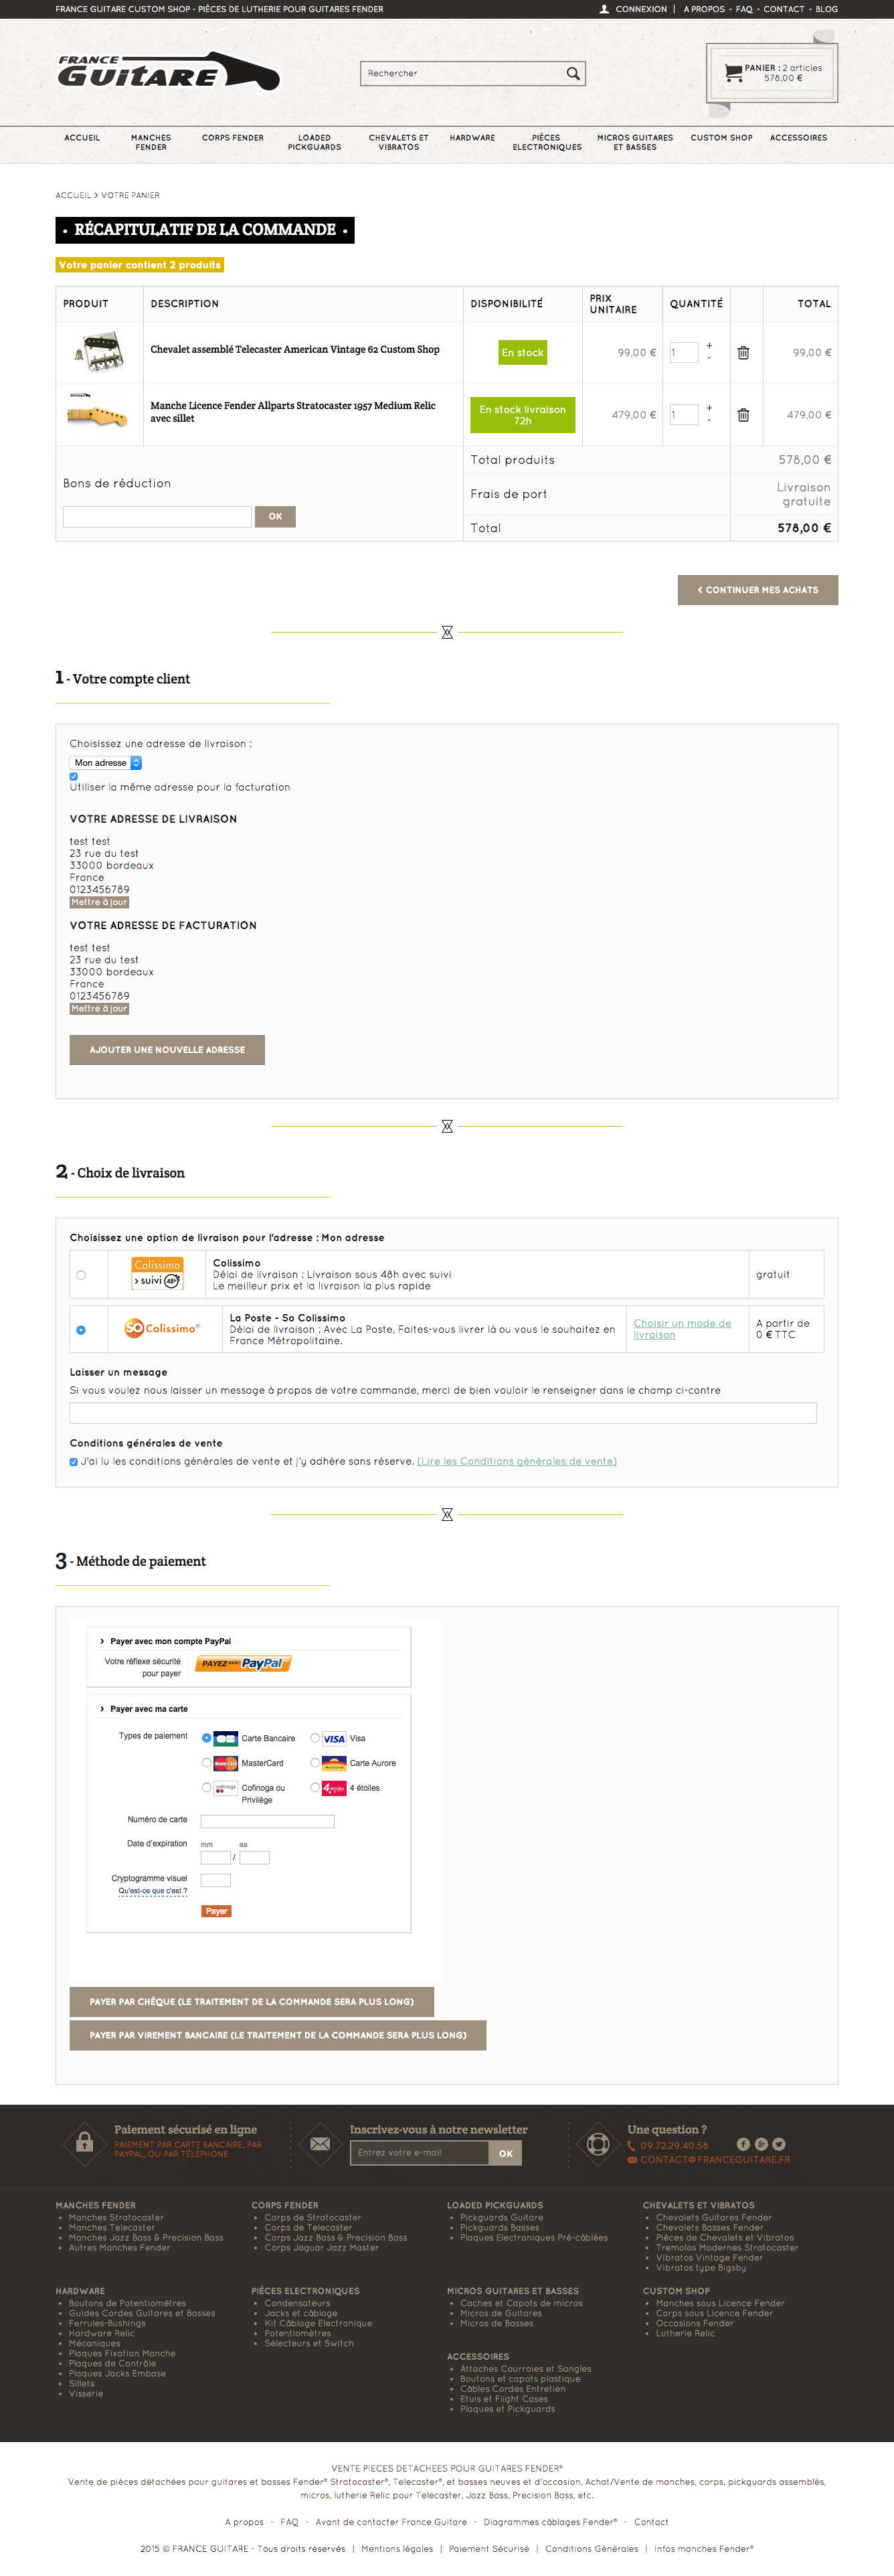894x2576 pixels.
Task: Click 'Continuer mes achats' button
Action: (757, 590)
